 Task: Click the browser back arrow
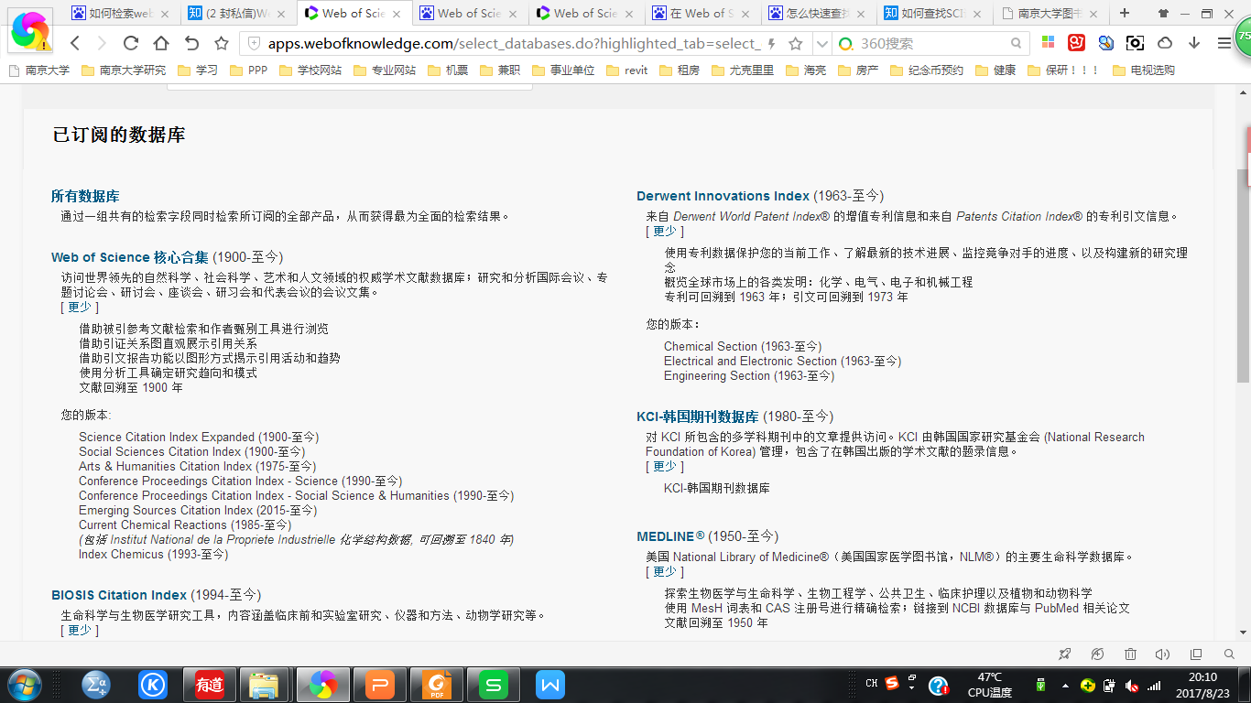(x=75, y=43)
